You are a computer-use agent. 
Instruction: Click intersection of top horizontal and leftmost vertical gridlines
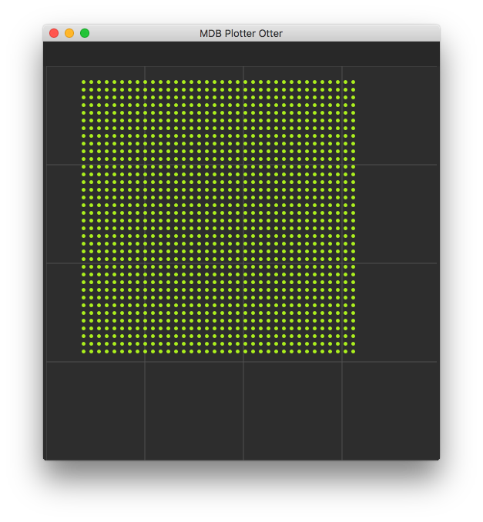(145, 165)
